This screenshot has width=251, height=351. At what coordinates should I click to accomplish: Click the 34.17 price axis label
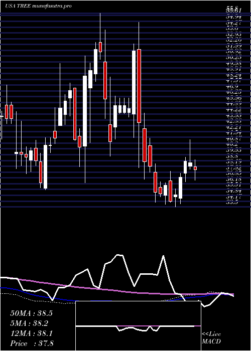click(x=233, y=197)
